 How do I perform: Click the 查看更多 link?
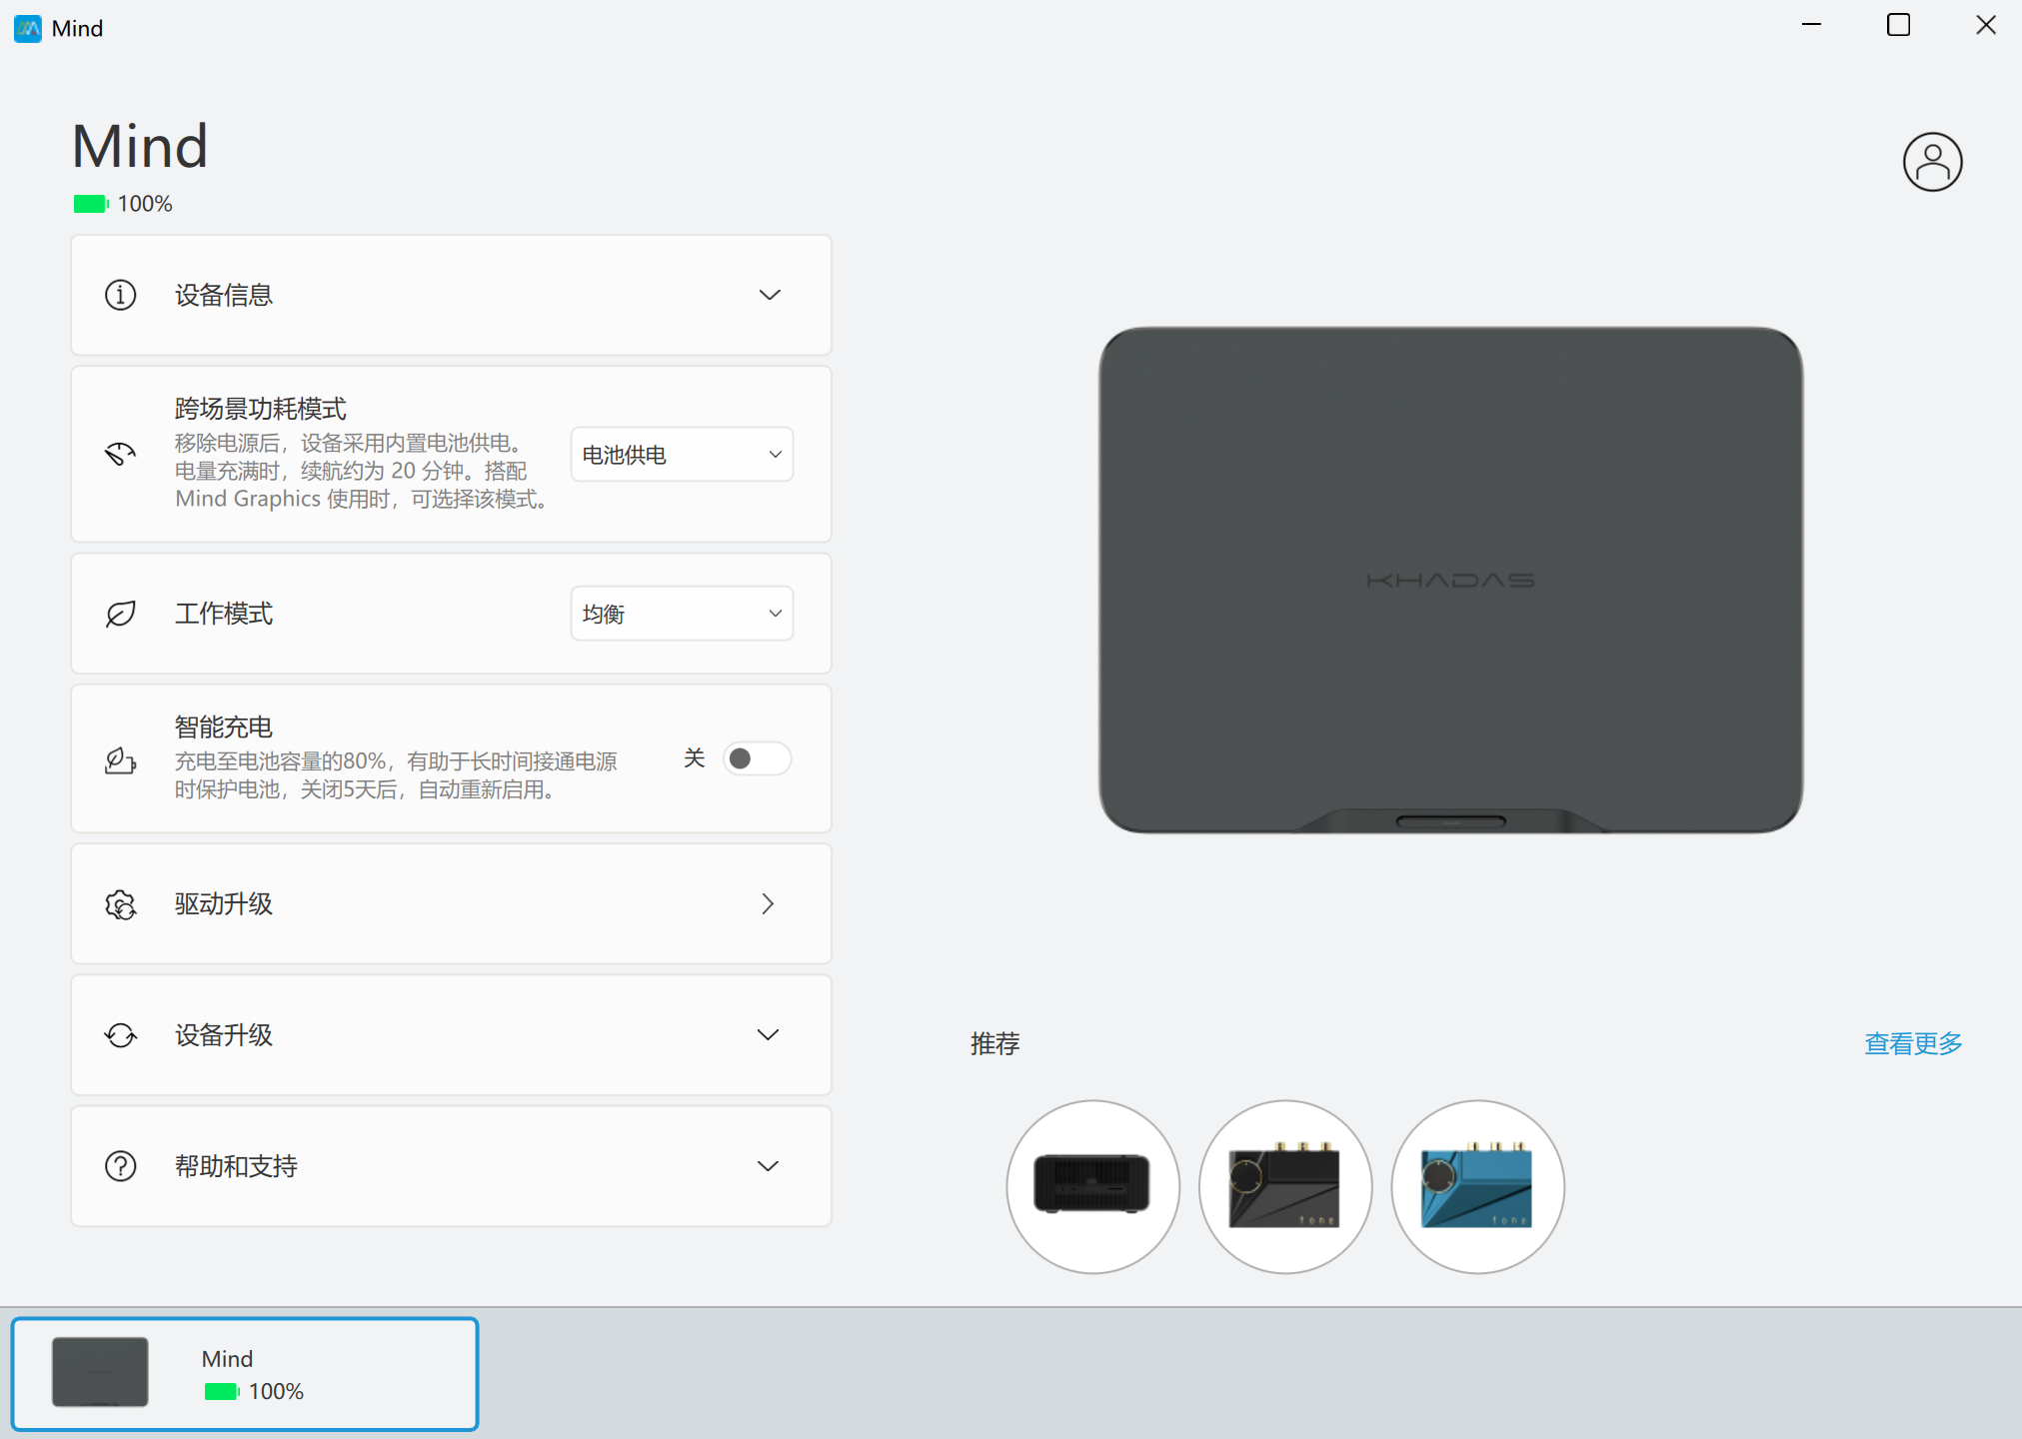click(x=1912, y=1043)
